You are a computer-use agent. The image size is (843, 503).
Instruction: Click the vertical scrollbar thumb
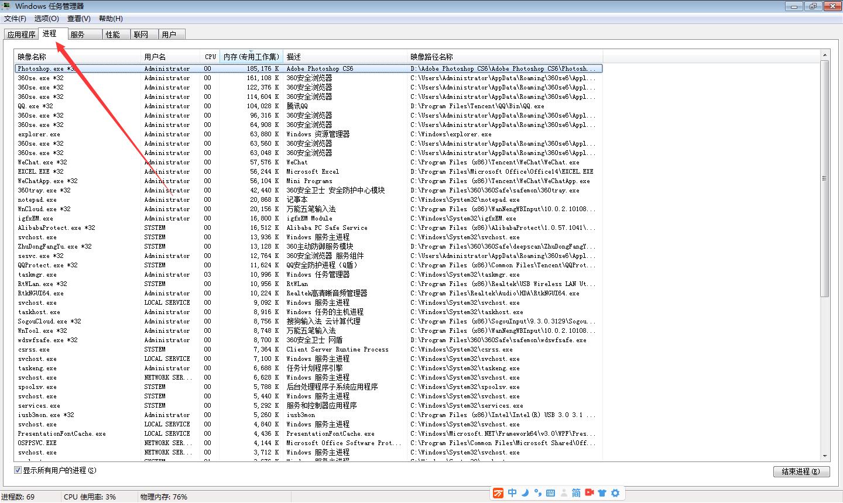(825, 178)
